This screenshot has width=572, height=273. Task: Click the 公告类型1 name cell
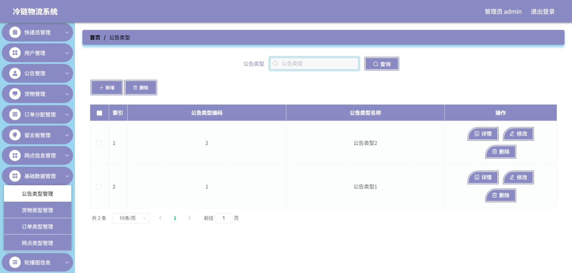tap(365, 187)
